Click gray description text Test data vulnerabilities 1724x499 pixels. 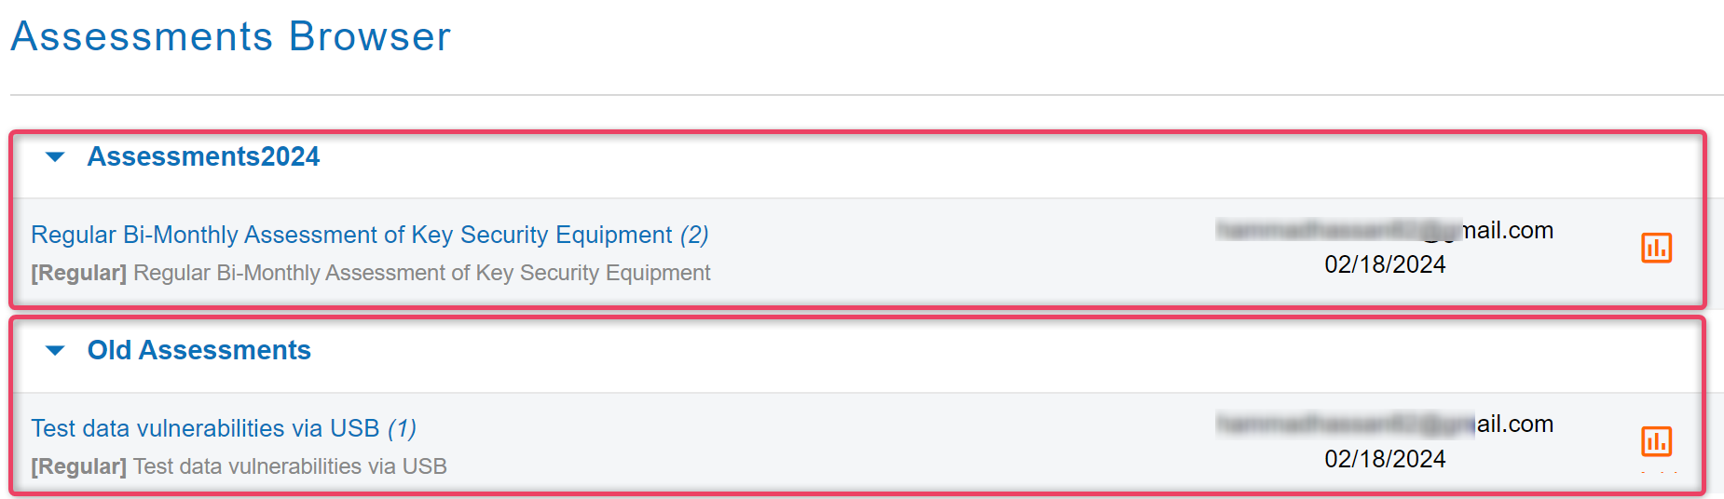coord(290,466)
